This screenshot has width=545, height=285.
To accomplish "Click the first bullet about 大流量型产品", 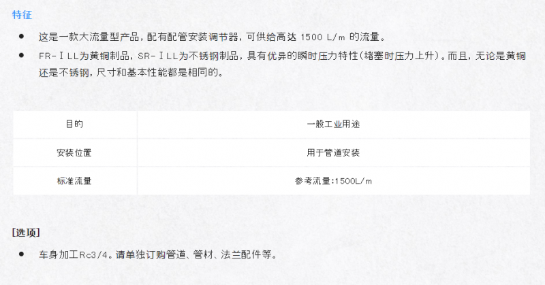I will pyautogui.click(x=212, y=37).
